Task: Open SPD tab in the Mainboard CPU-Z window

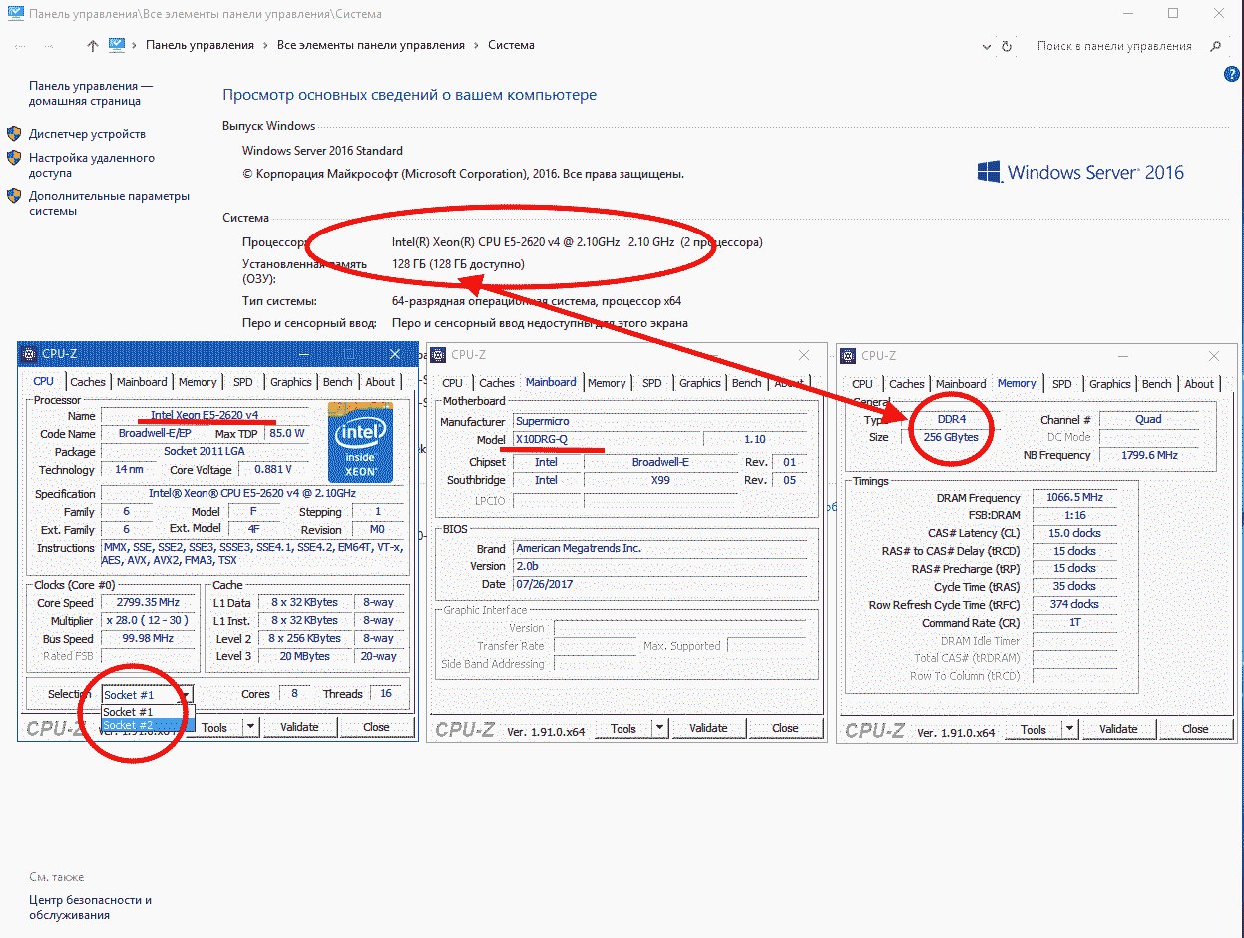Action: click(x=651, y=383)
